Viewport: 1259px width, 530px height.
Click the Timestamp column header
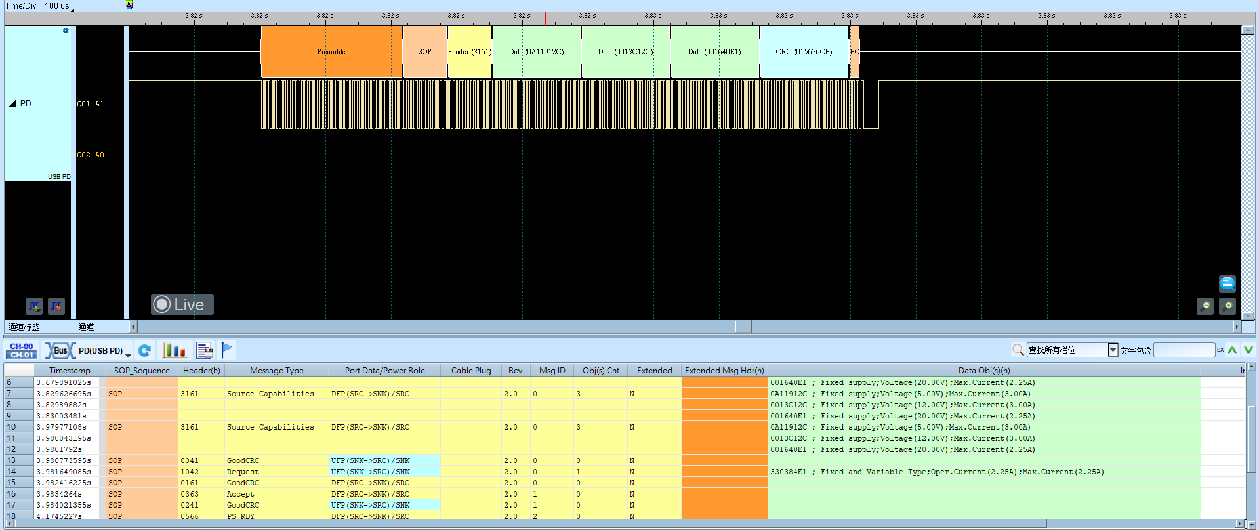click(70, 370)
